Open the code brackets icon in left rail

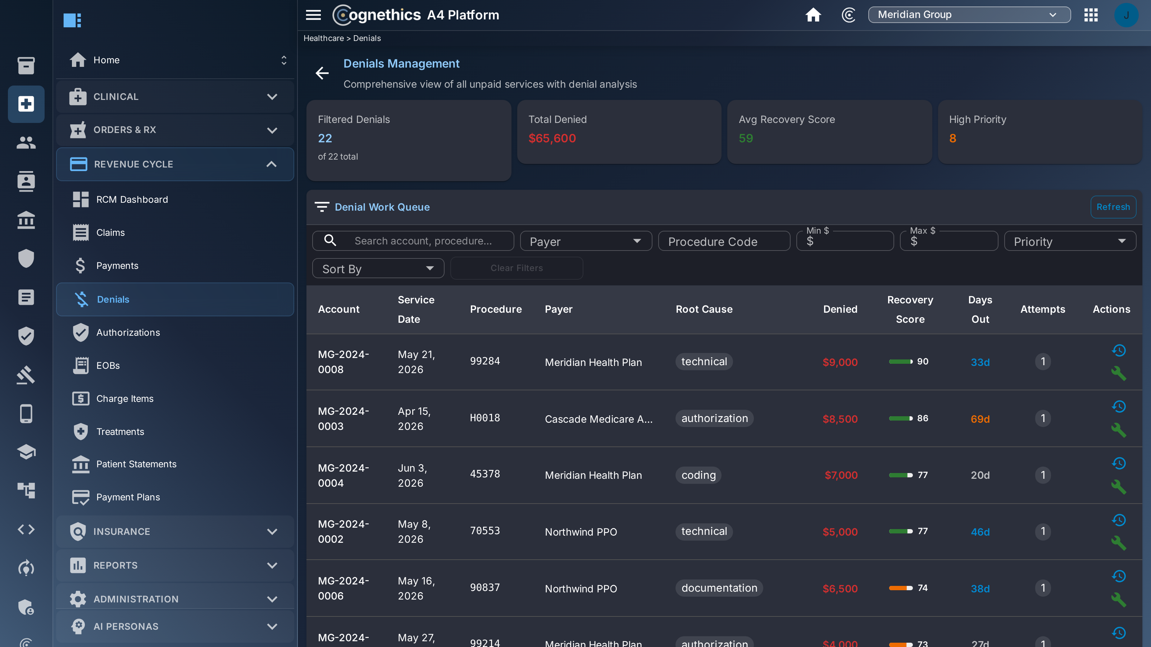(x=26, y=529)
